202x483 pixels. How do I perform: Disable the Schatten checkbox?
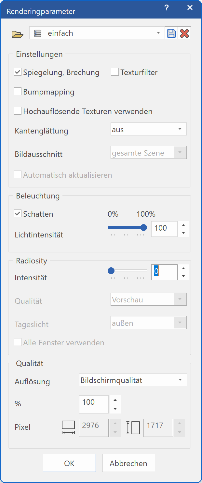(x=17, y=214)
